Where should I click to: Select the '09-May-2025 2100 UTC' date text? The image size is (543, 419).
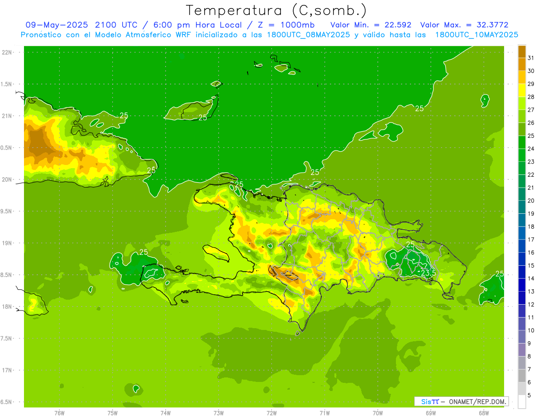click(x=81, y=25)
